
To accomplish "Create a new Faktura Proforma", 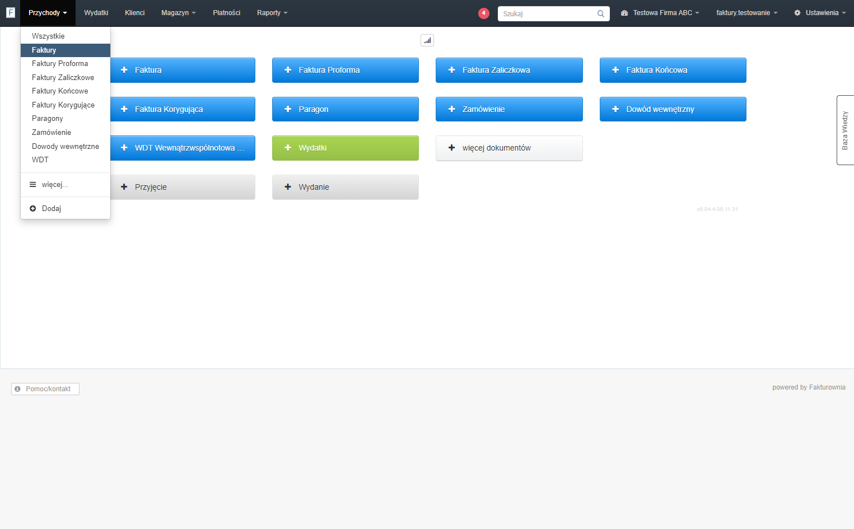I will (346, 70).
